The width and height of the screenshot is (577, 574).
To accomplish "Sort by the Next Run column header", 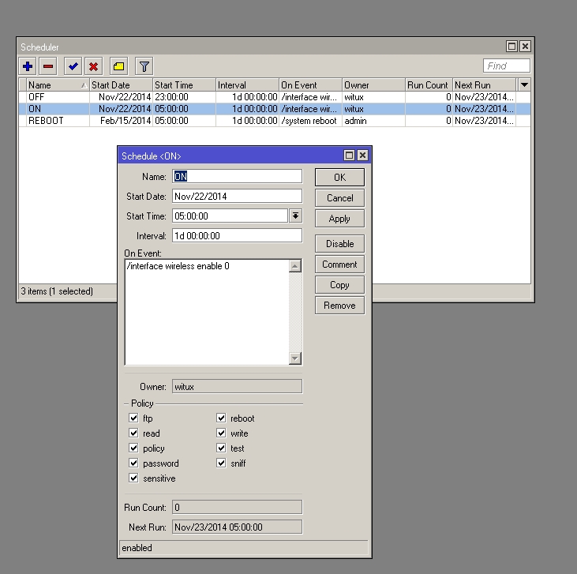I will (x=485, y=85).
